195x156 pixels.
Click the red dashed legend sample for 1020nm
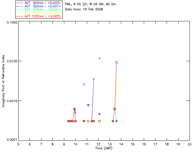pos(19,16)
